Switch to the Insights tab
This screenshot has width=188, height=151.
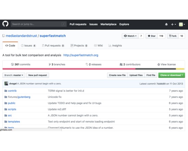[115, 46]
